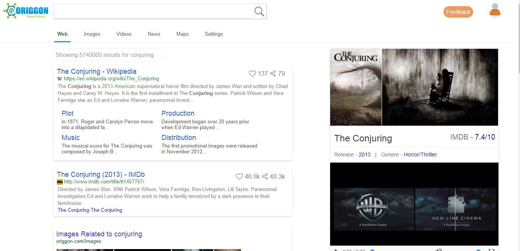
Task: Click the Wikipedia result description snippet
Action: (173, 93)
